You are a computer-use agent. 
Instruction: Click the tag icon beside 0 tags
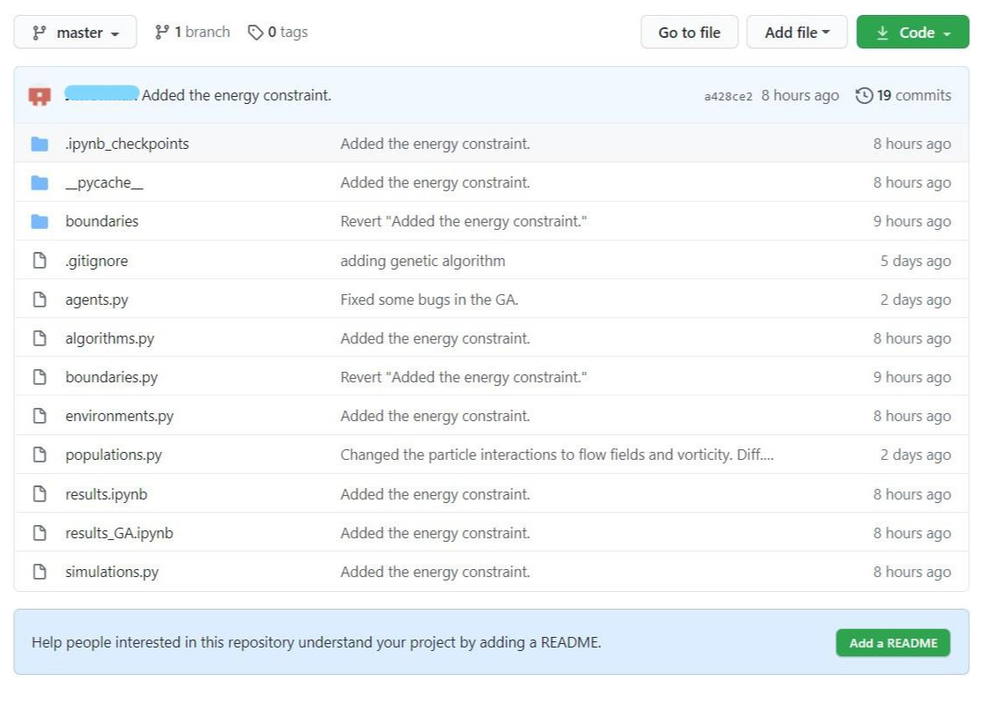click(x=255, y=32)
